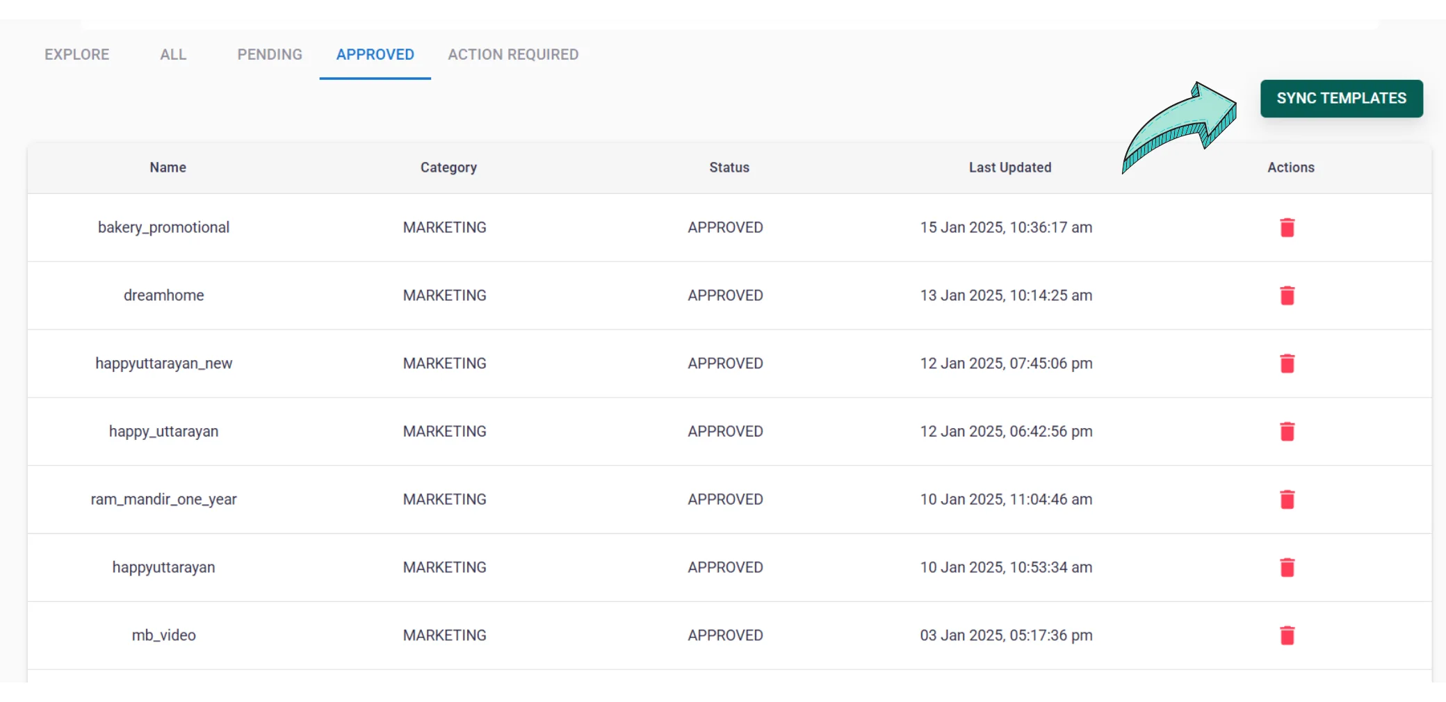Delete the ram_mandir_one_year template
1446x702 pixels.
click(x=1287, y=499)
